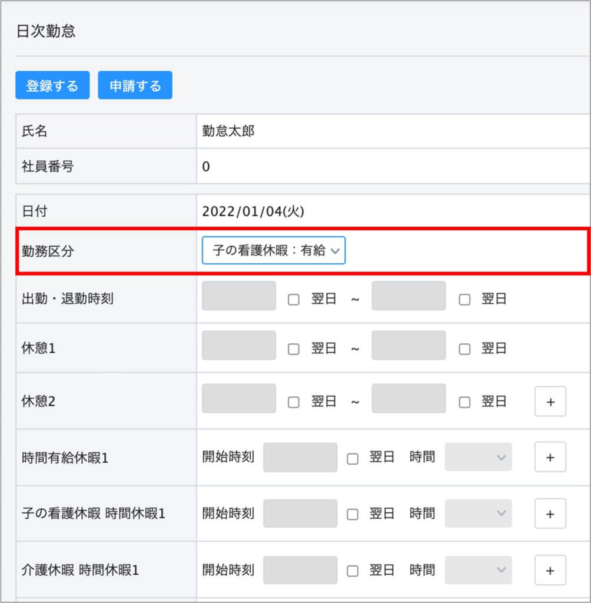Select the 休憩1 start time field
591x603 pixels.
coord(239,345)
